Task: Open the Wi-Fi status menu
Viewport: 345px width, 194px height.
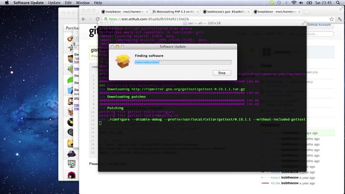Action: point(293,3)
